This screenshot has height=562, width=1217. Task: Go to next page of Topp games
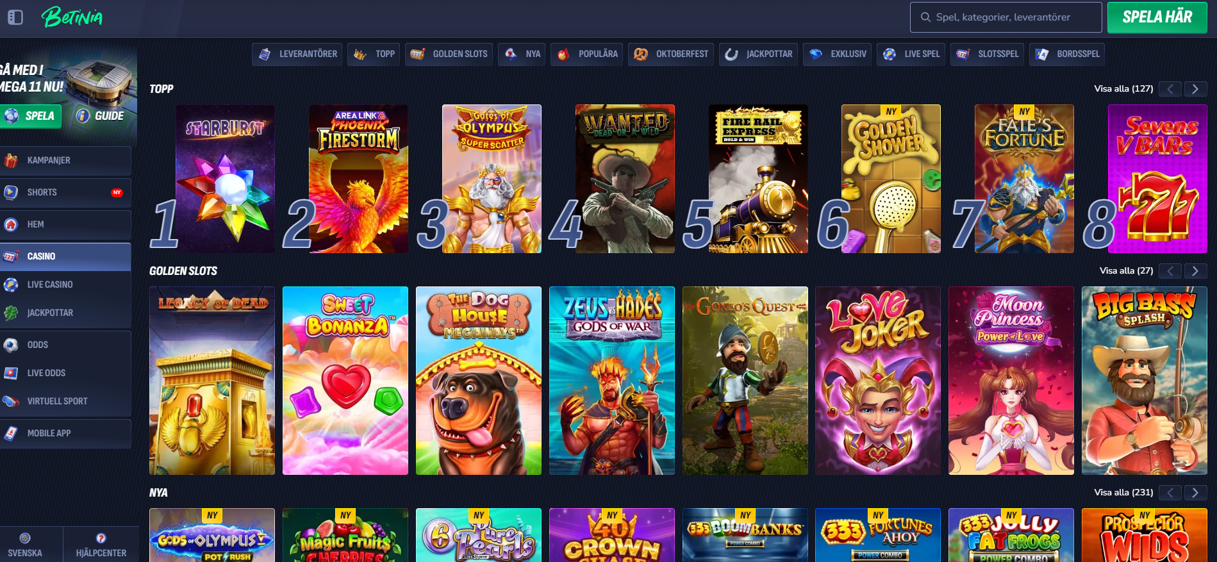click(1195, 89)
